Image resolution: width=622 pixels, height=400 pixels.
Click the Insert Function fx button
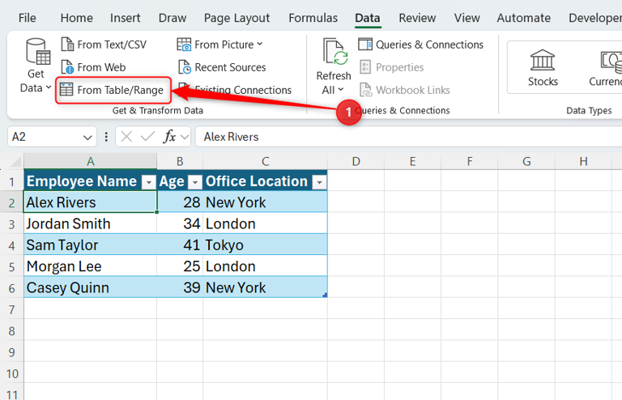tap(169, 137)
